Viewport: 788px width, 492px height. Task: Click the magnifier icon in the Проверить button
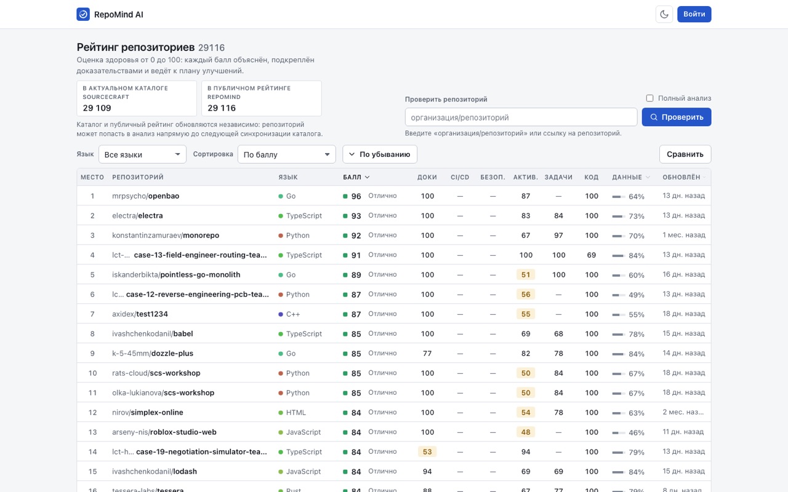[654, 117]
